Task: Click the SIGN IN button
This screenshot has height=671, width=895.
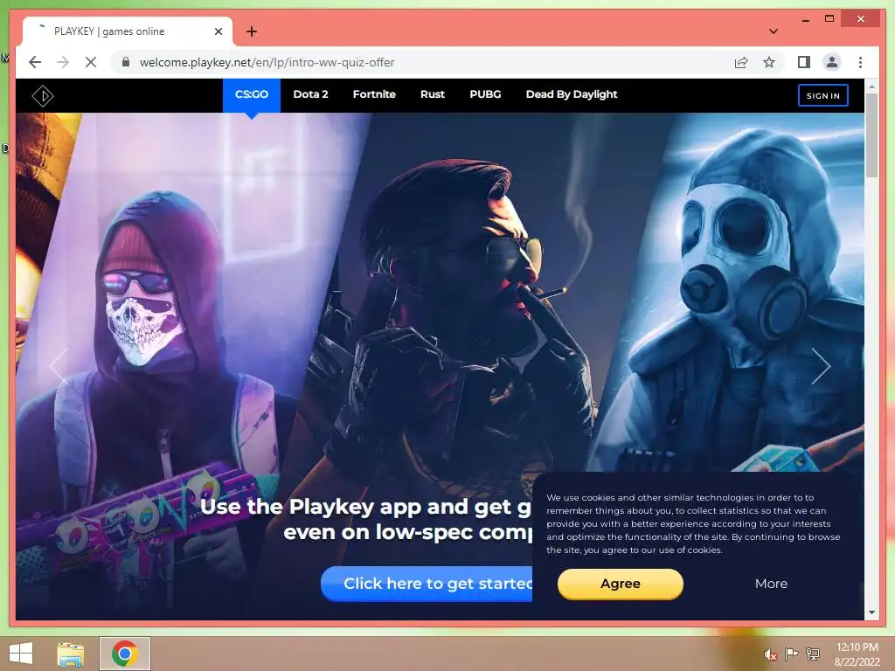Action: pyautogui.click(x=823, y=96)
